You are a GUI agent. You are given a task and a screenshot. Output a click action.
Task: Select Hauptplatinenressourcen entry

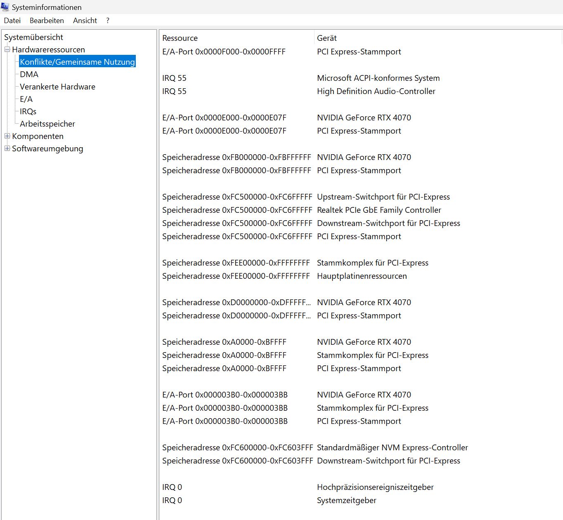[x=361, y=276]
